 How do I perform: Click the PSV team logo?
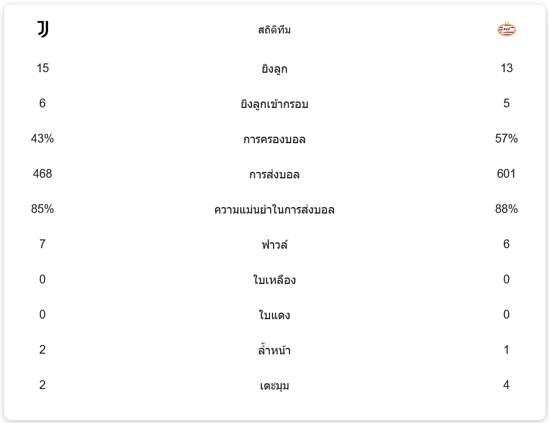506,29
